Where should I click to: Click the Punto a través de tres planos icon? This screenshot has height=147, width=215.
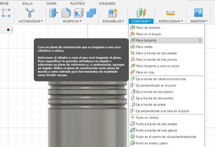(x=133, y=130)
